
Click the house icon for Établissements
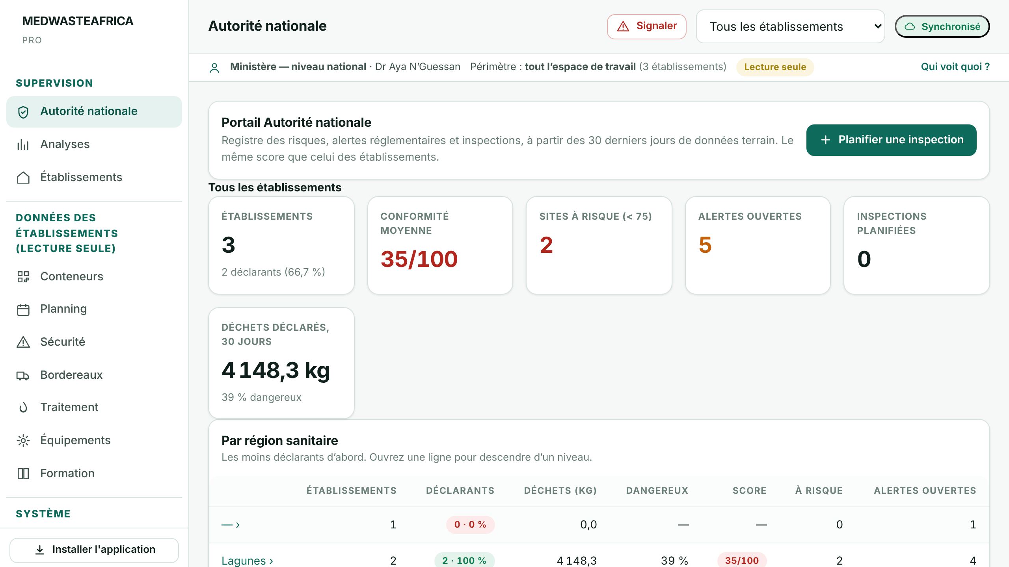click(23, 178)
